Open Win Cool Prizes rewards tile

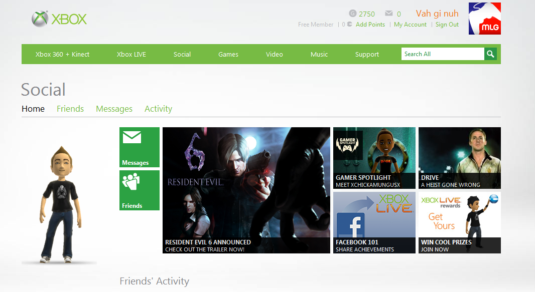(460, 222)
